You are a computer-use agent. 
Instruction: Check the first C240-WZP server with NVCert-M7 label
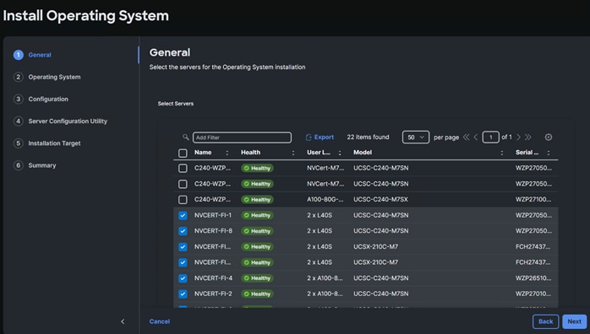pos(183,168)
